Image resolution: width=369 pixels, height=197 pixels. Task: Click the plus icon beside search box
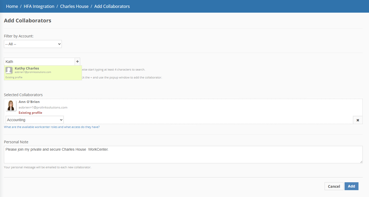78,62
